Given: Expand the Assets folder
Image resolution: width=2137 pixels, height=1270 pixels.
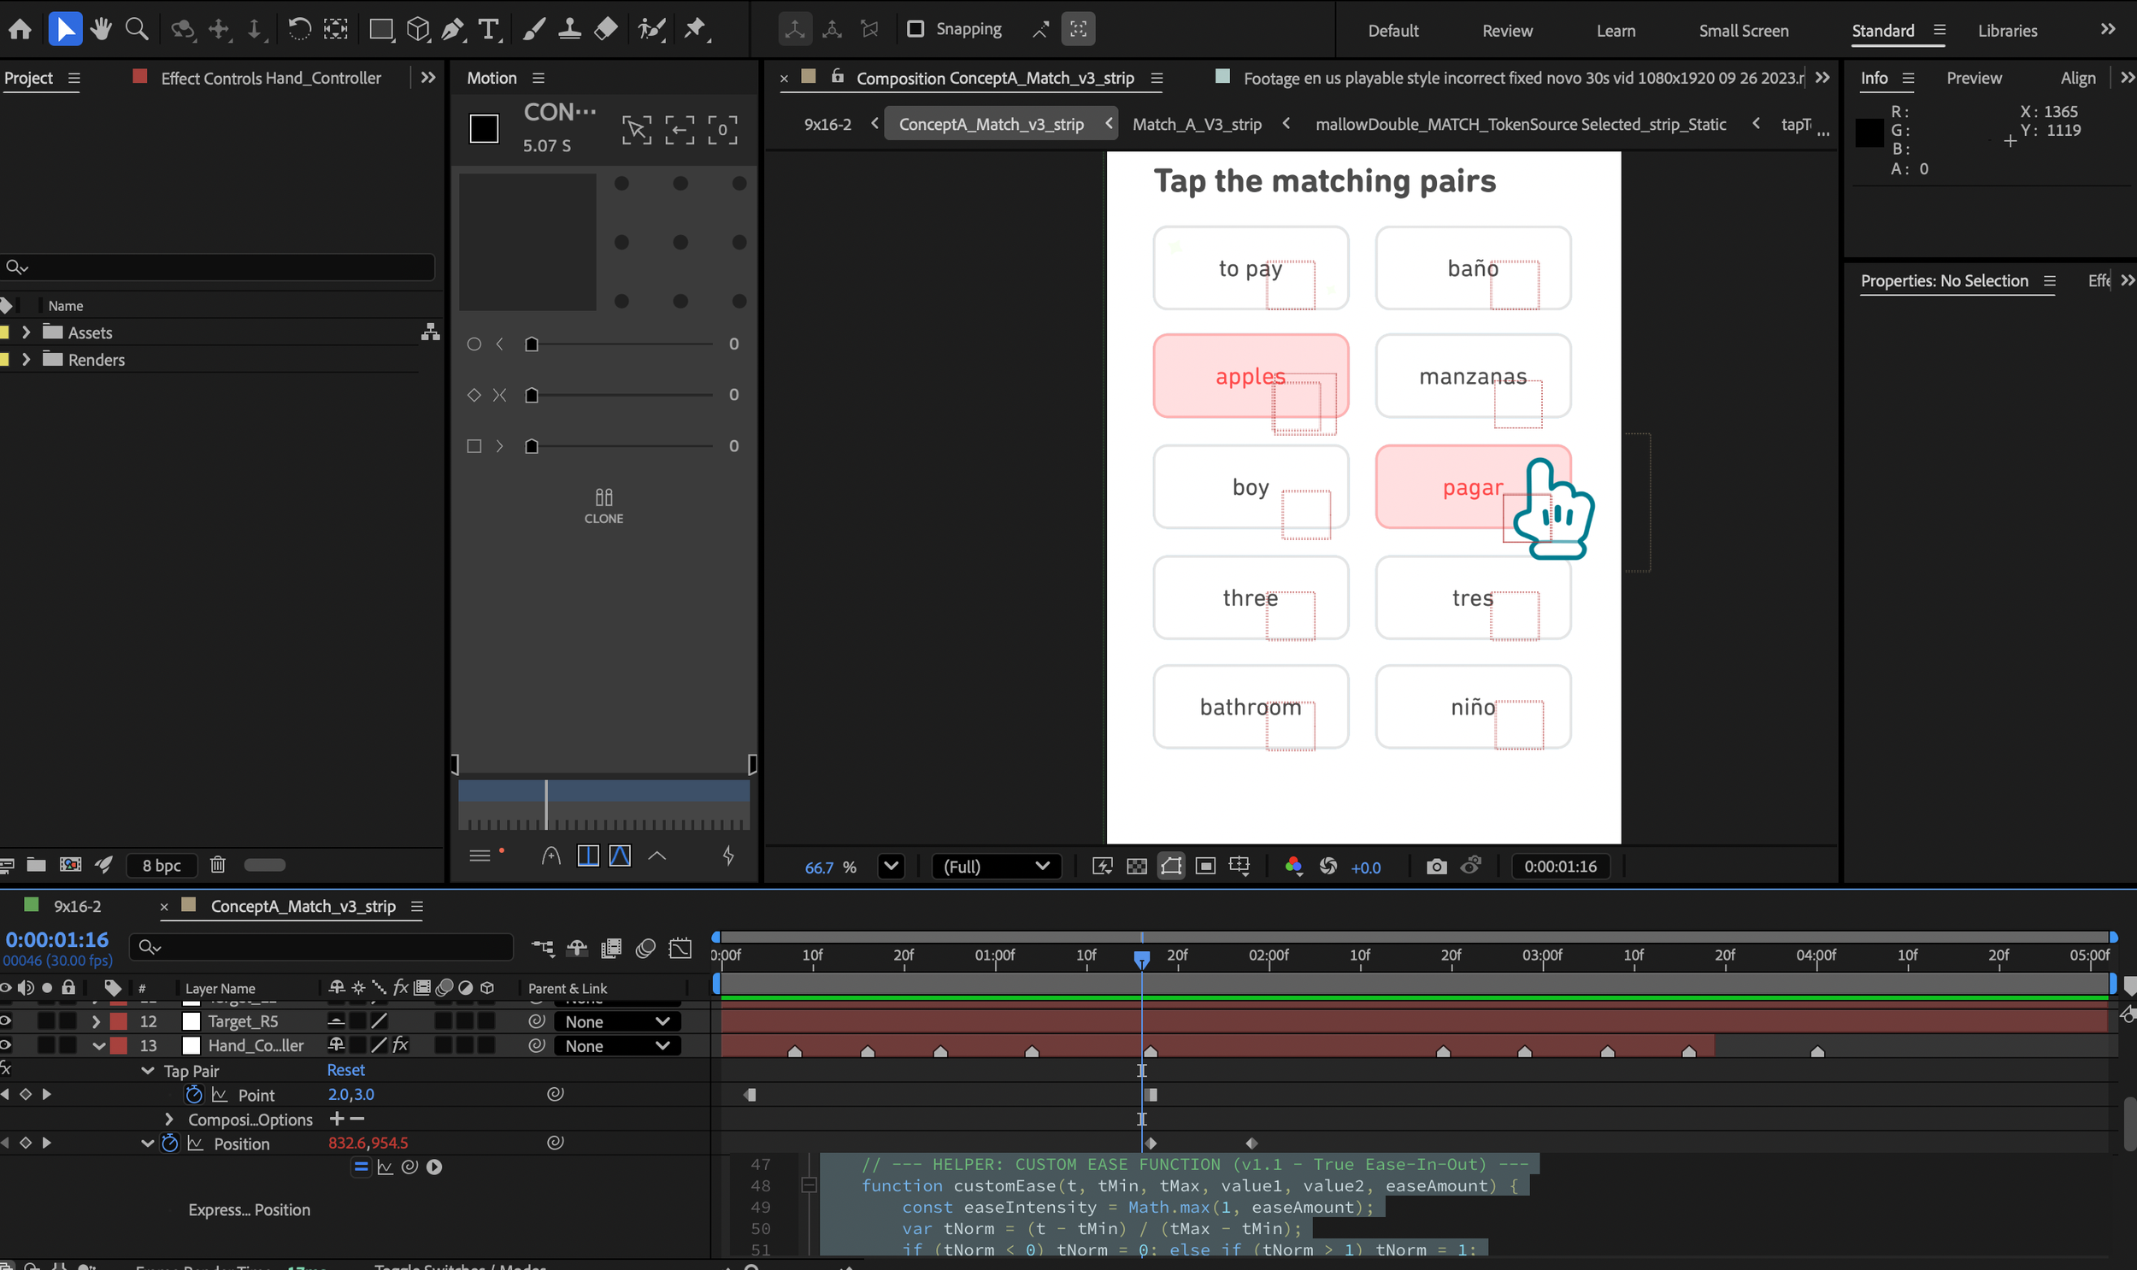Looking at the screenshot, I should [x=26, y=332].
